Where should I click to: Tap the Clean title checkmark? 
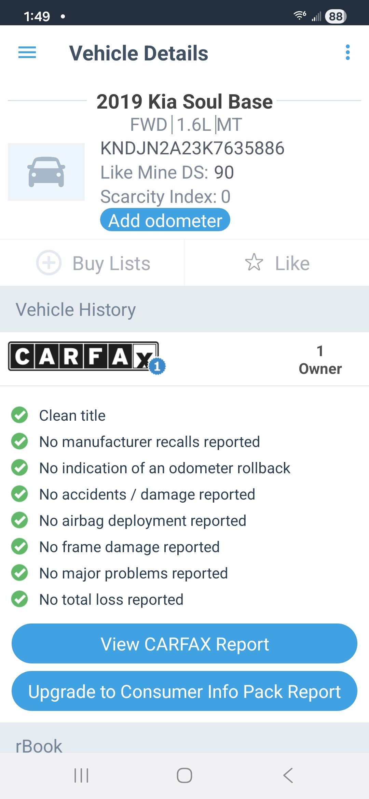(19, 415)
